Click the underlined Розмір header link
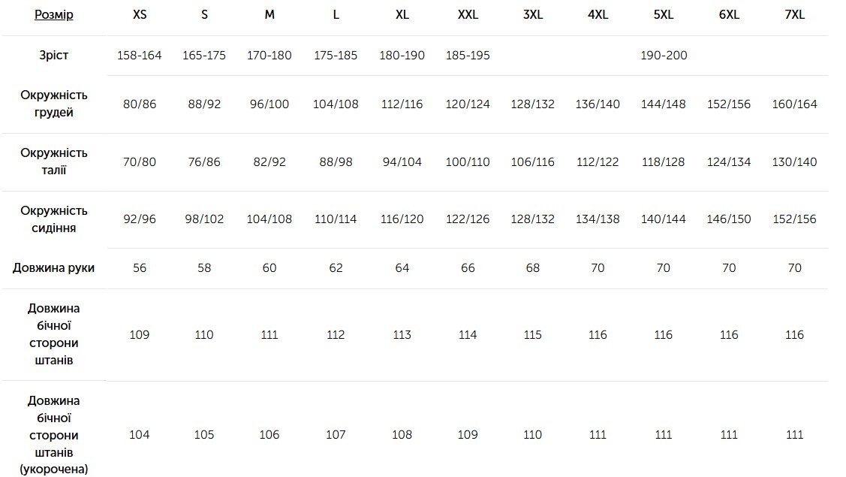The width and height of the screenshot is (846, 477). coord(54,15)
